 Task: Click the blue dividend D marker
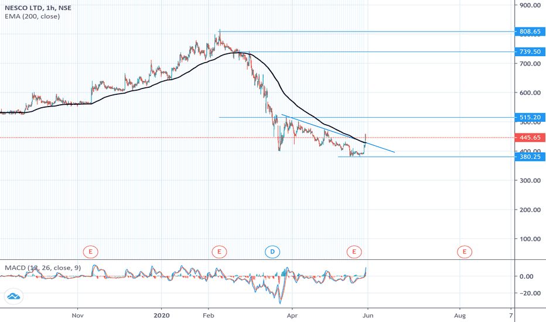[272, 251]
